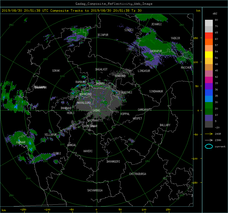Click the -150 tick on bottom axis
The height and width of the screenshot is (213, 228).
coord(23,209)
